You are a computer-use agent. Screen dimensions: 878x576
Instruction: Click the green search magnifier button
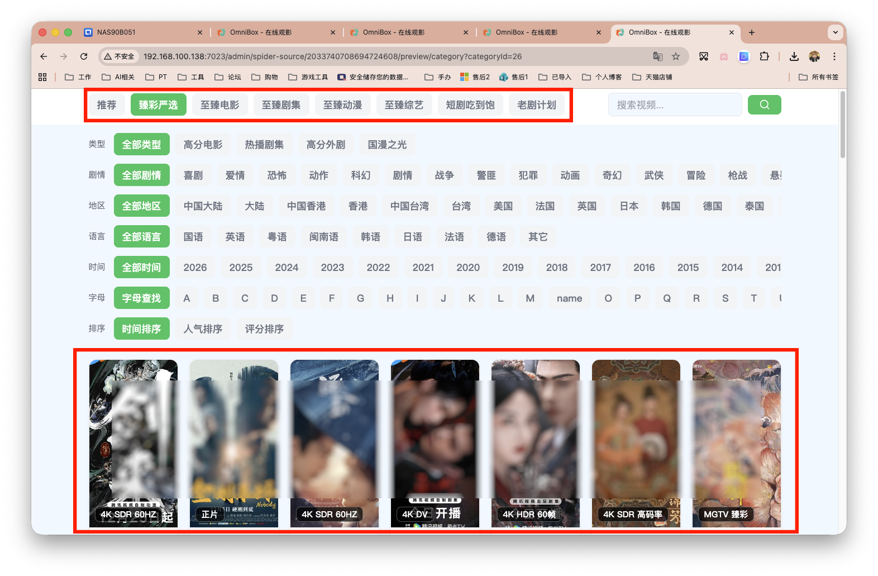(764, 104)
